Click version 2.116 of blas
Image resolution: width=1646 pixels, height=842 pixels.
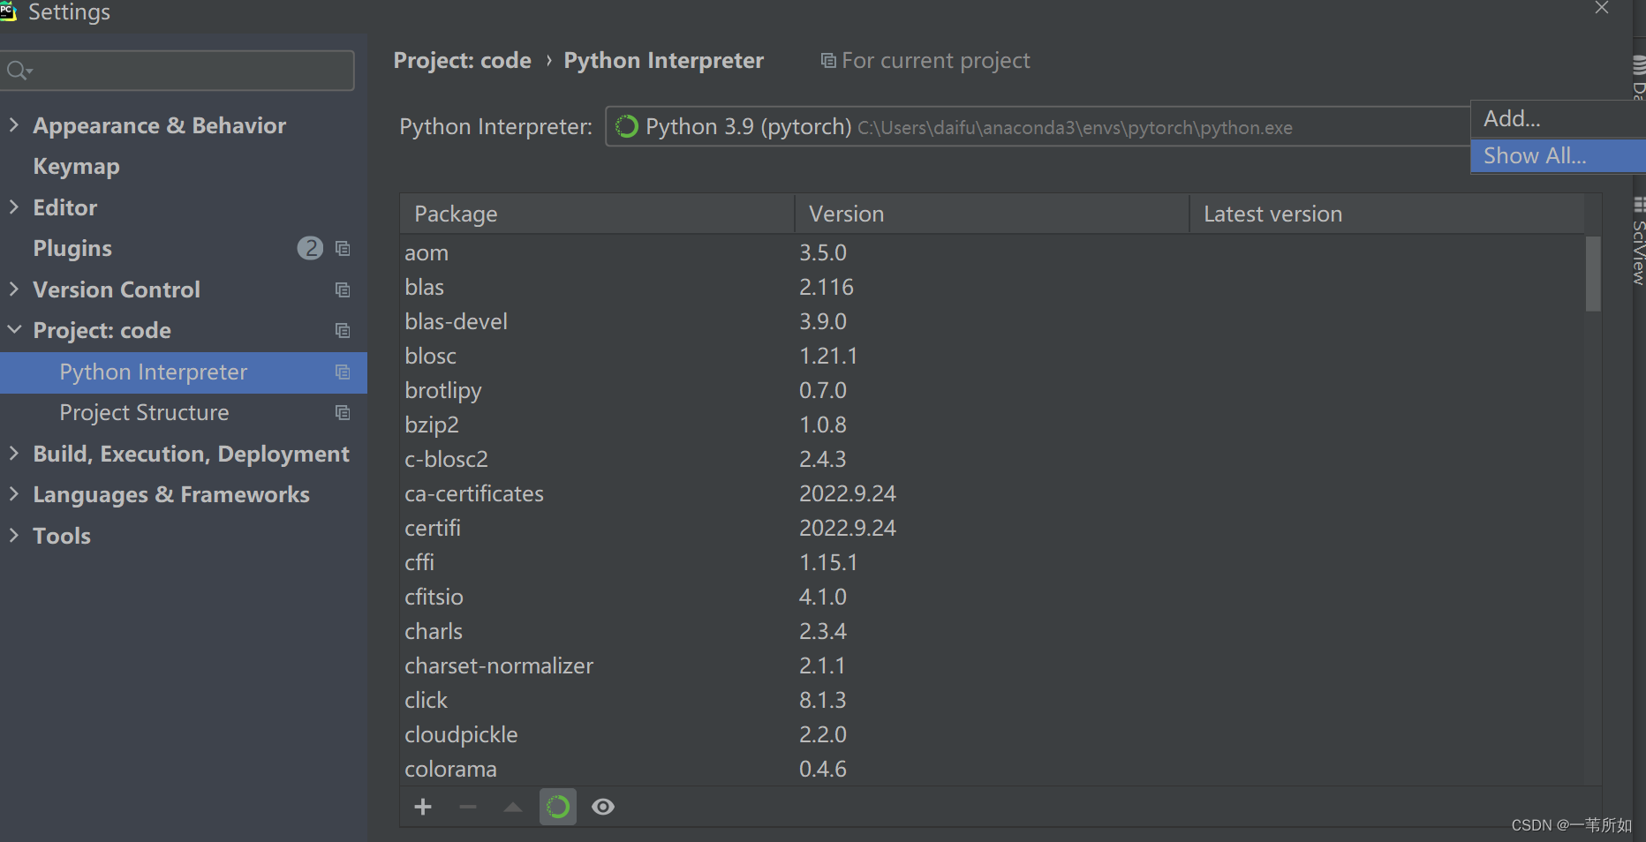[x=827, y=287]
